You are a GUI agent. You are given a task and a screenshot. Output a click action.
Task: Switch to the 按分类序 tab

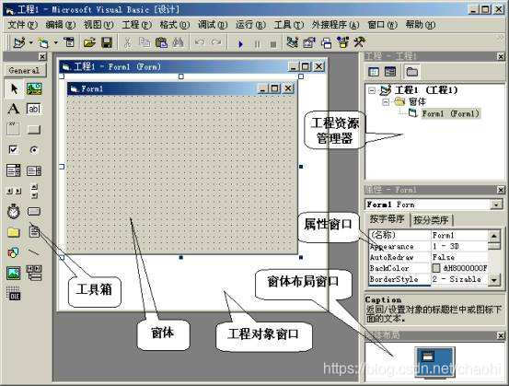tap(431, 220)
